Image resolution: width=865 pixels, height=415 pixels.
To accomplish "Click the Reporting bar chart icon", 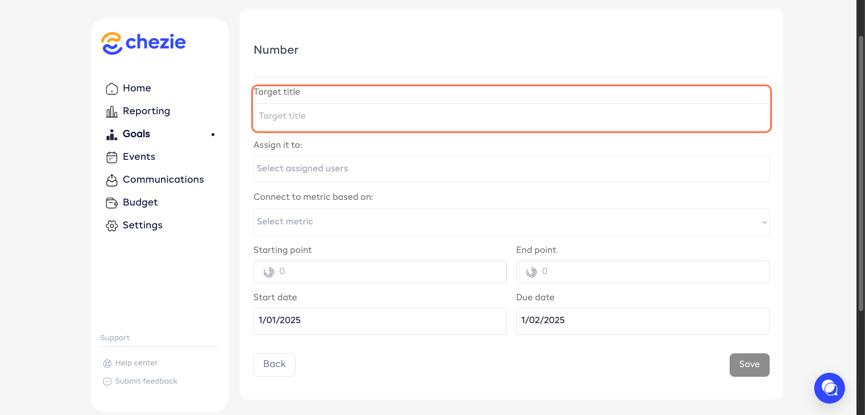I will coord(112,111).
